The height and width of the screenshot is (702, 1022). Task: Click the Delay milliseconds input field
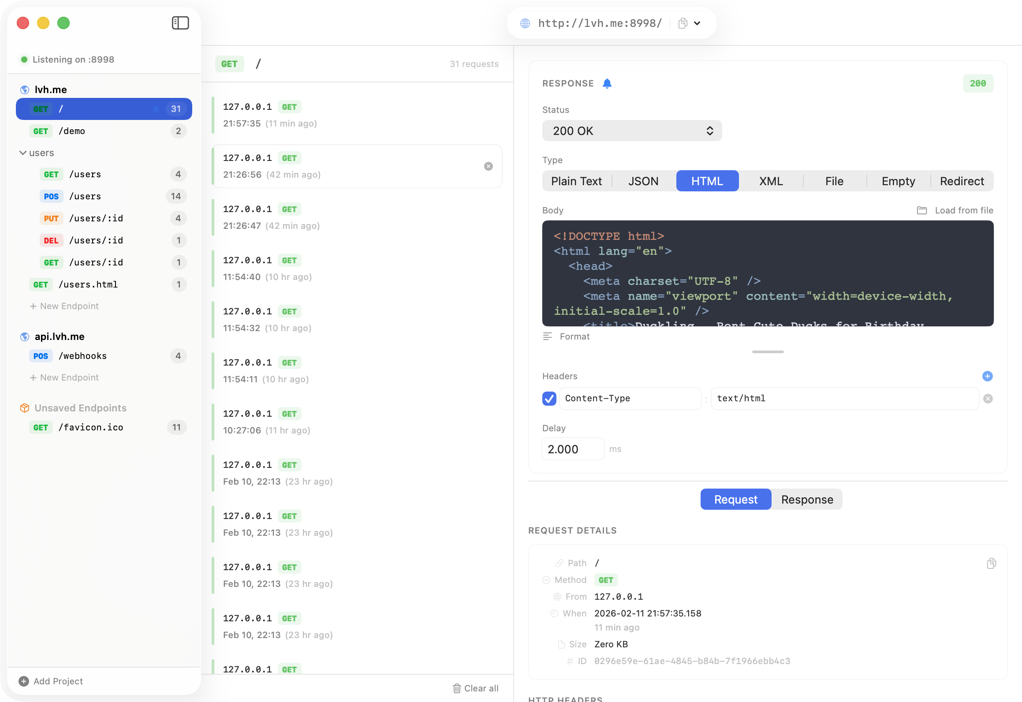click(x=572, y=449)
